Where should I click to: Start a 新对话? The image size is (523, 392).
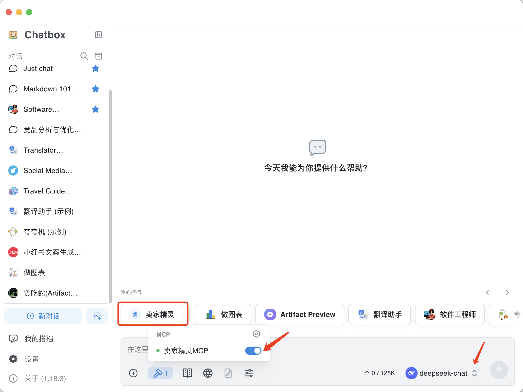click(43, 316)
